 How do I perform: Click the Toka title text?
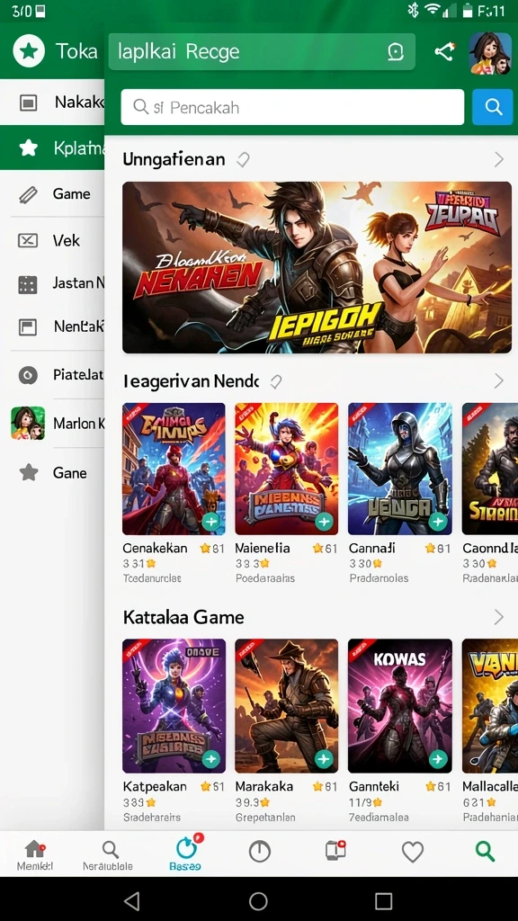click(76, 51)
